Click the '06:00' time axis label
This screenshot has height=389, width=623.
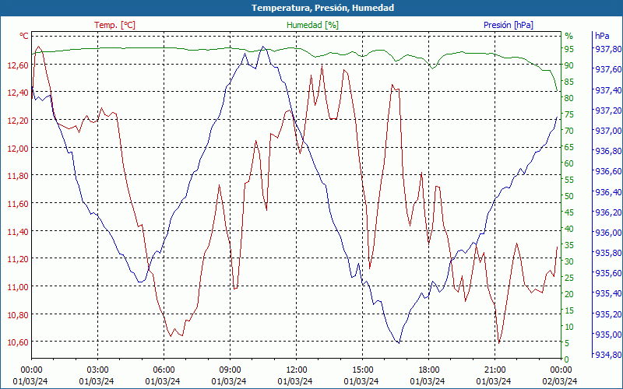pyautogui.click(x=164, y=369)
